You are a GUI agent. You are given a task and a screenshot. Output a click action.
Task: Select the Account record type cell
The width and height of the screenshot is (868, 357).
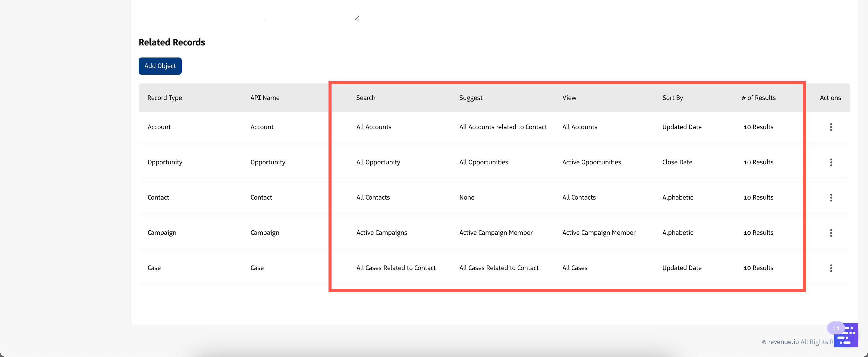tap(159, 127)
